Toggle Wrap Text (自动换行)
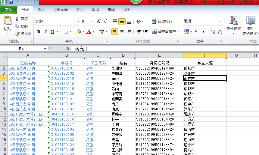The image size is (259, 155). click(x=162, y=22)
